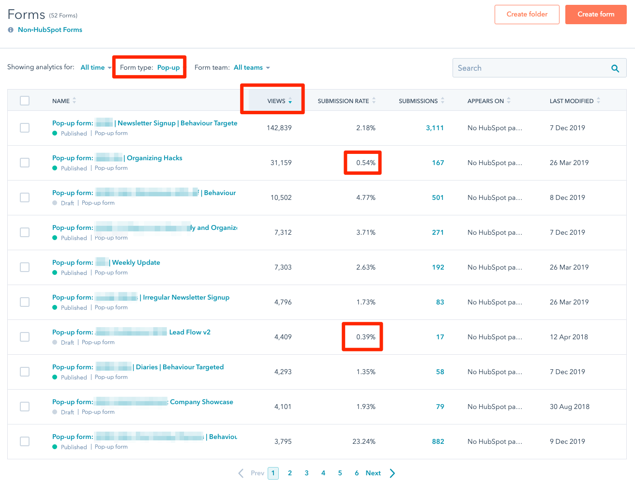Check the Newsletter Signup form's checkbox
The image size is (635, 484).
25,128
